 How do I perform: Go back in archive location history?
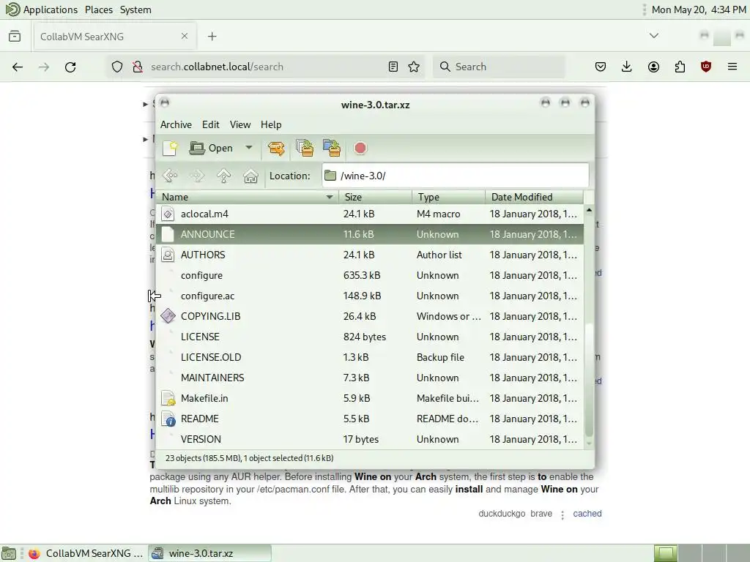[x=170, y=176]
